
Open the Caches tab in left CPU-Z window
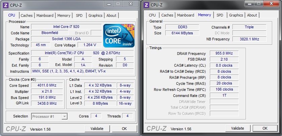[27, 15]
